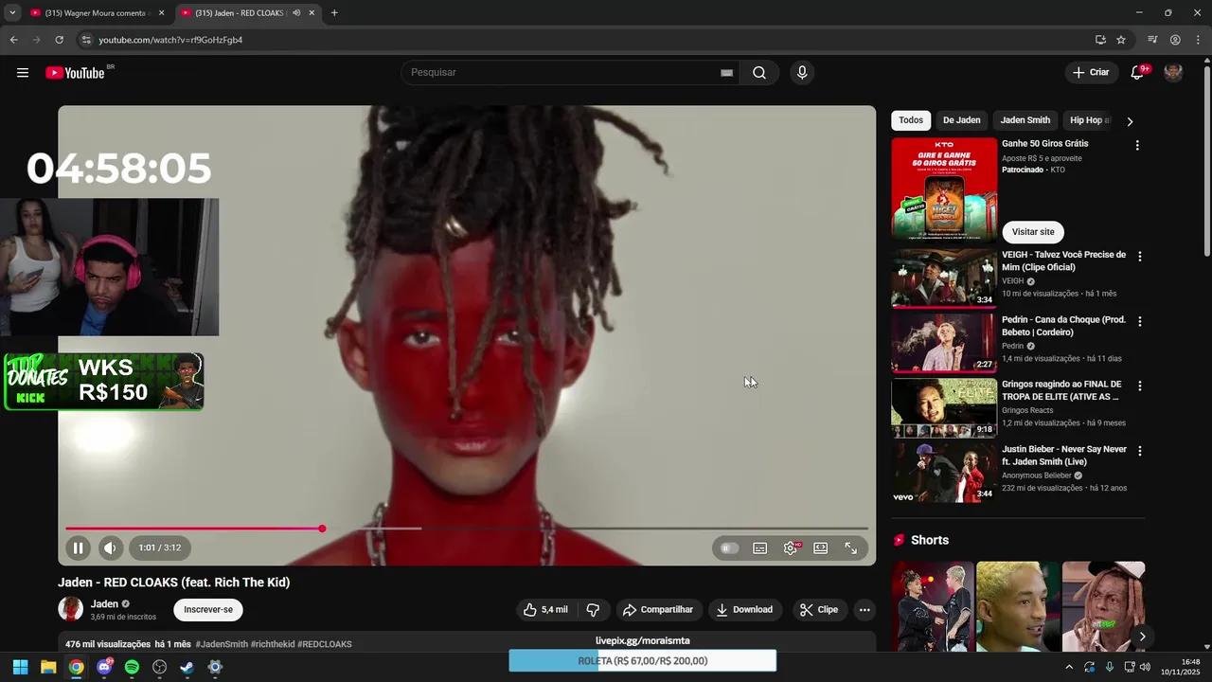Start voice search with microphone icon
This screenshot has width=1212, height=682.
pyautogui.click(x=802, y=73)
